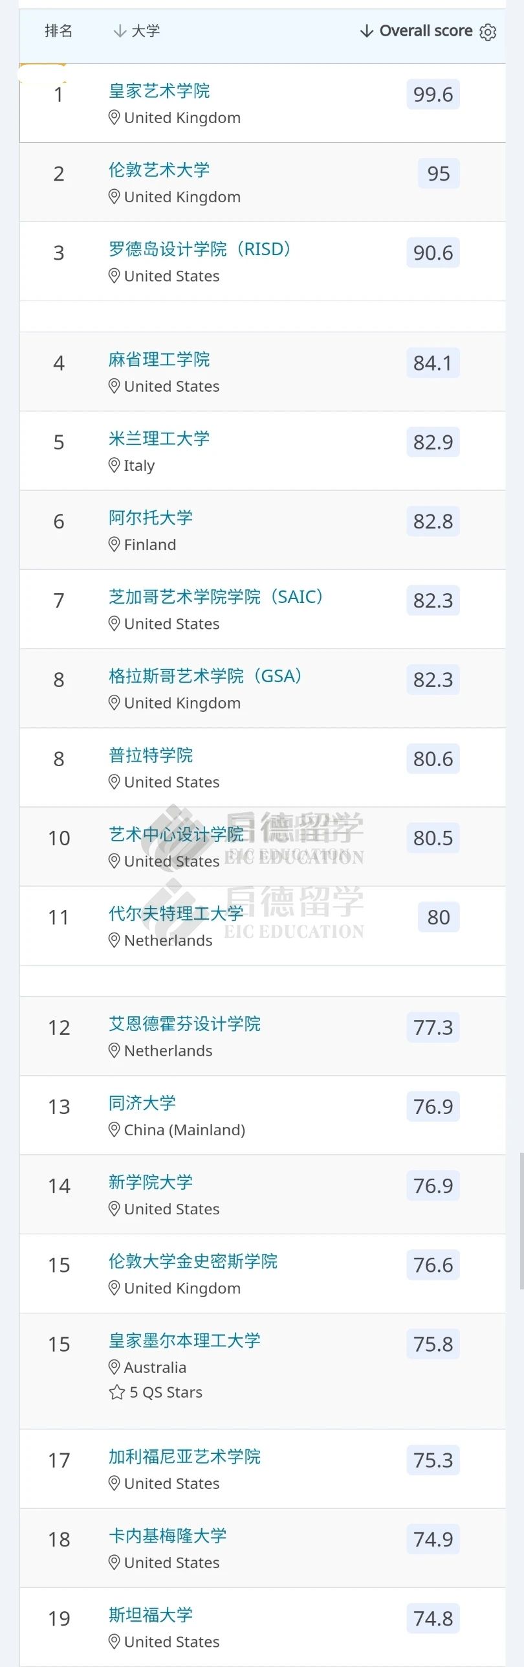Image resolution: width=524 pixels, height=1667 pixels.
Task: Click location pin next to China (Mainland)
Action: 114,1129
